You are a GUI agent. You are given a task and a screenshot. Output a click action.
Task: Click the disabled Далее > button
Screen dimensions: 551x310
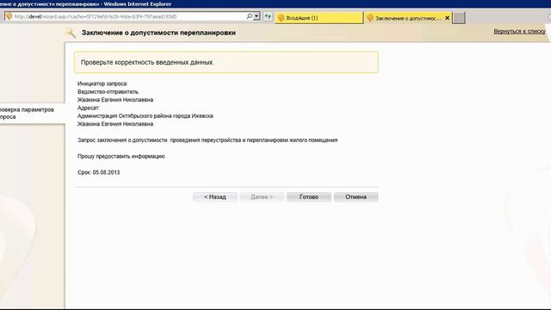click(x=262, y=197)
